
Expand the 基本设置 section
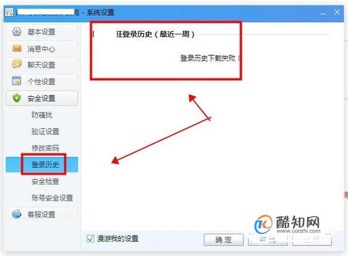point(42,31)
